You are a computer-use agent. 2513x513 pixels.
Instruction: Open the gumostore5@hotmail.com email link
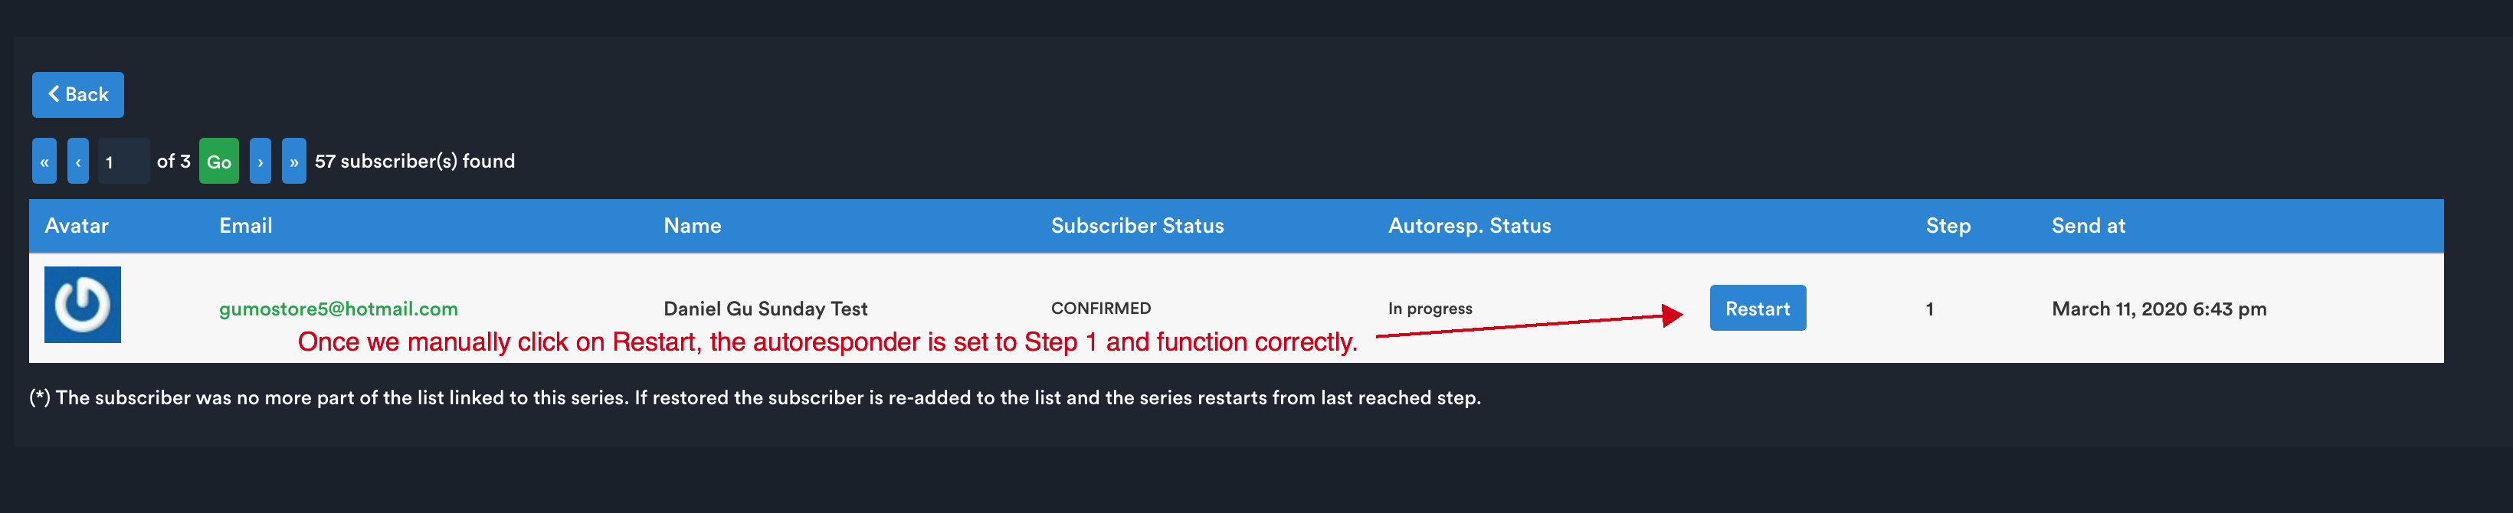click(x=339, y=309)
